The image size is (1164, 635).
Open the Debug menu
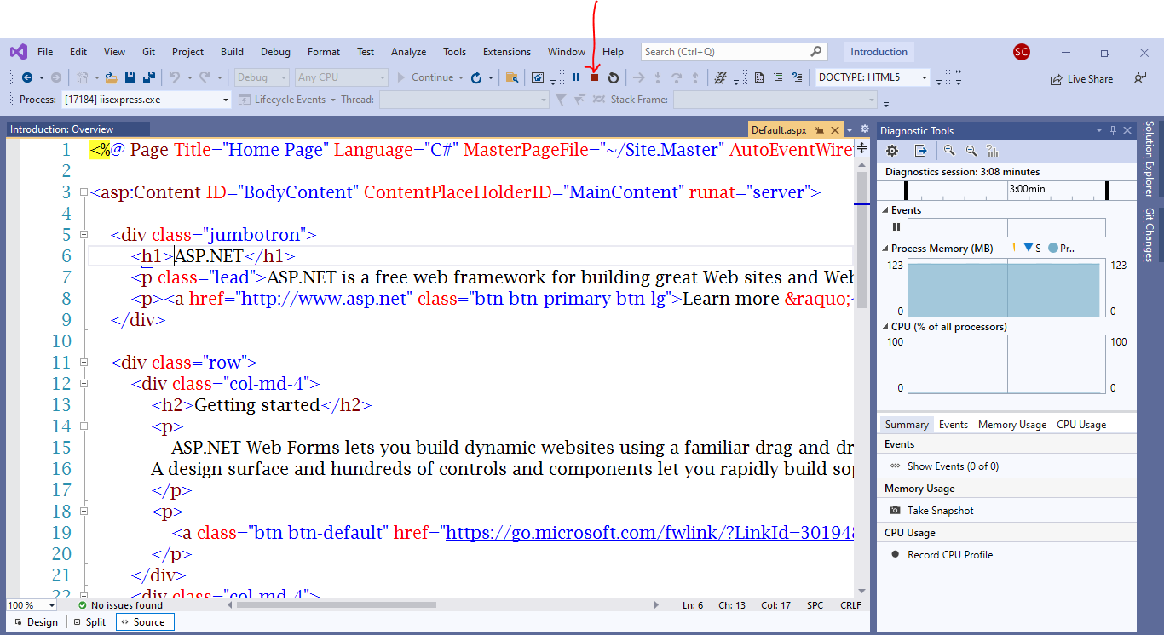[x=275, y=52]
